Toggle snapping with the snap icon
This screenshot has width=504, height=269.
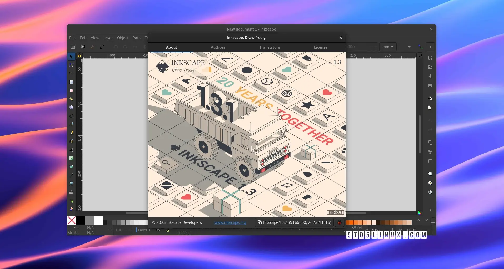420,47
